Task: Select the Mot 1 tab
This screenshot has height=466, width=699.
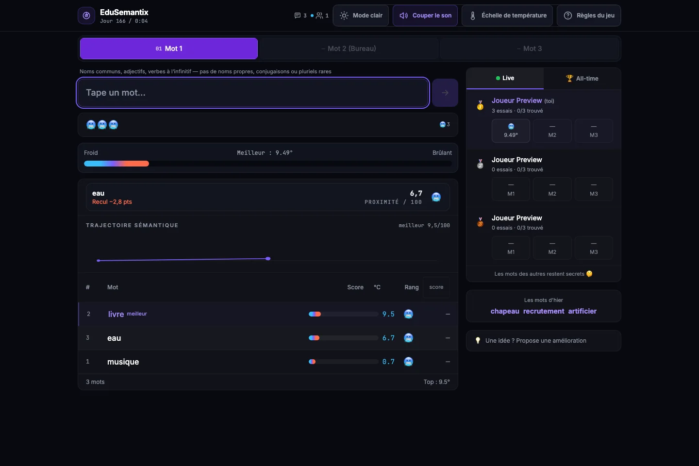Action: click(x=169, y=49)
